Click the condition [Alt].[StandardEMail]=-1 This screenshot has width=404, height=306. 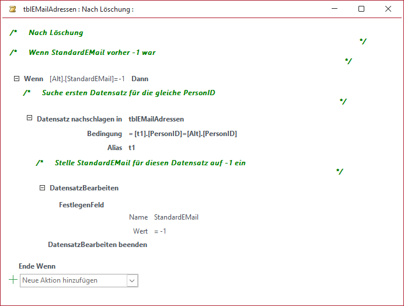tap(87, 78)
